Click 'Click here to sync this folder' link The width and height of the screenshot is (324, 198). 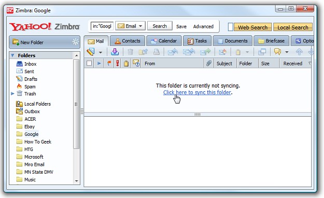point(197,92)
